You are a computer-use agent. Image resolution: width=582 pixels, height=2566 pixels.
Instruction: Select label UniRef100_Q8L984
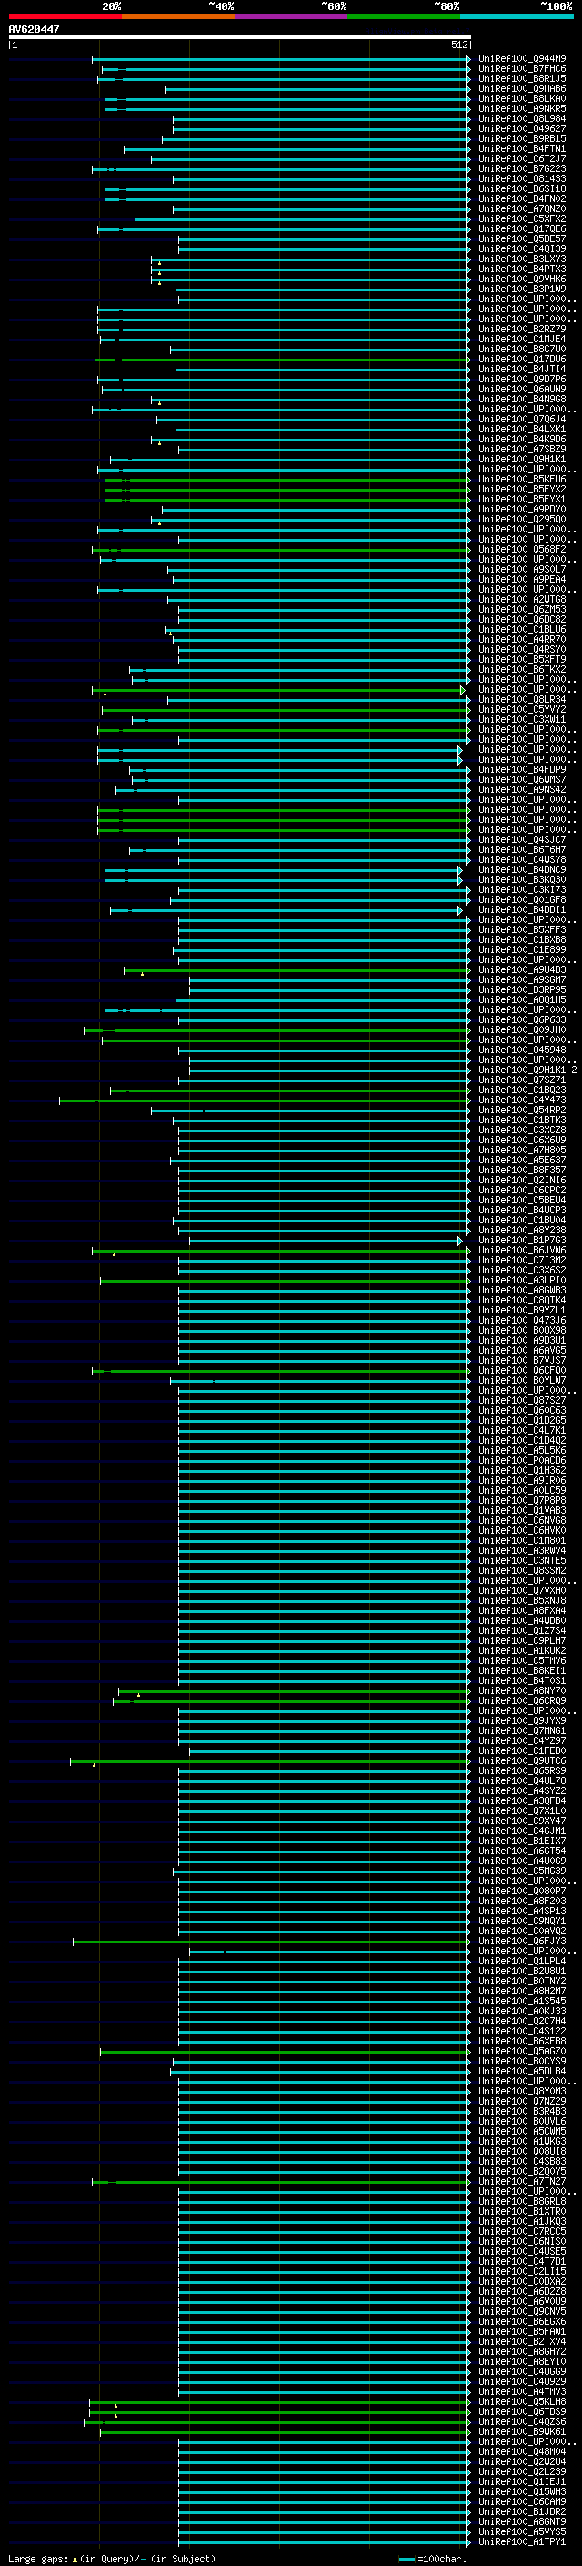click(x=521, y=118)
